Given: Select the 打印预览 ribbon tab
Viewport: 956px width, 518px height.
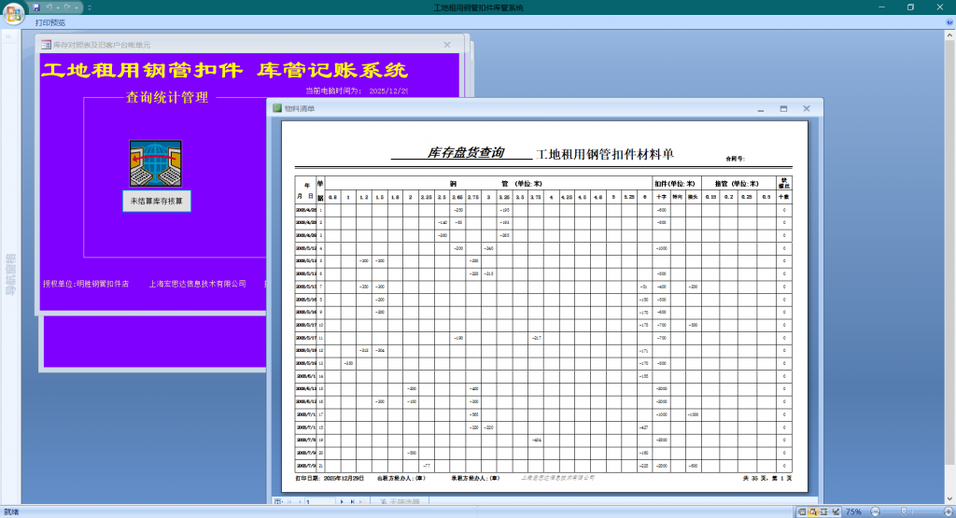Looking at the screenshot, I should pyautogui.click(x=50, y=22).
